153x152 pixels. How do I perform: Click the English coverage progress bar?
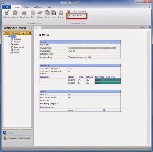108,80
